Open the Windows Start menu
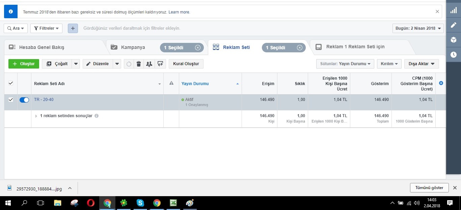This screenshot has height=210, width=461. point(8,203)
